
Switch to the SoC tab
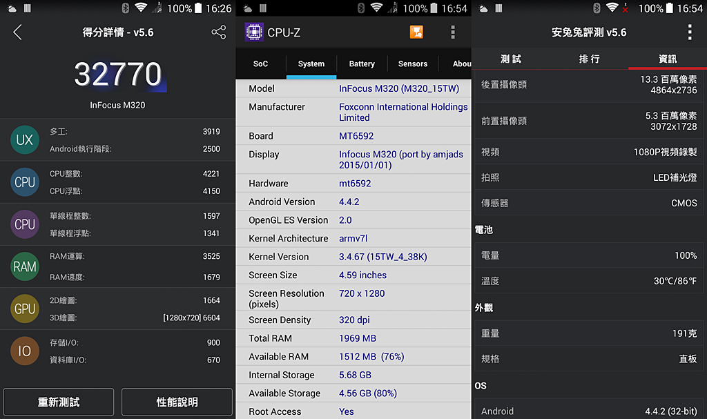(260, 64)
